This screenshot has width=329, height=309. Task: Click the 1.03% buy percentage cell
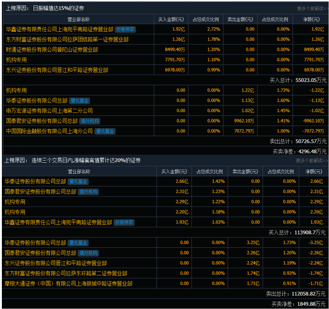218,222
